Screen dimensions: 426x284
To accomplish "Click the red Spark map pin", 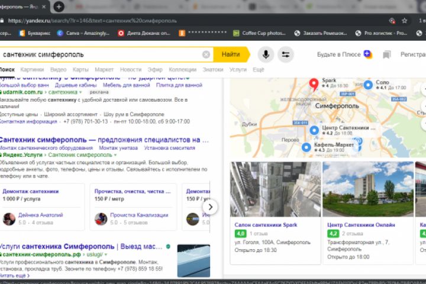I will [314, 84].
